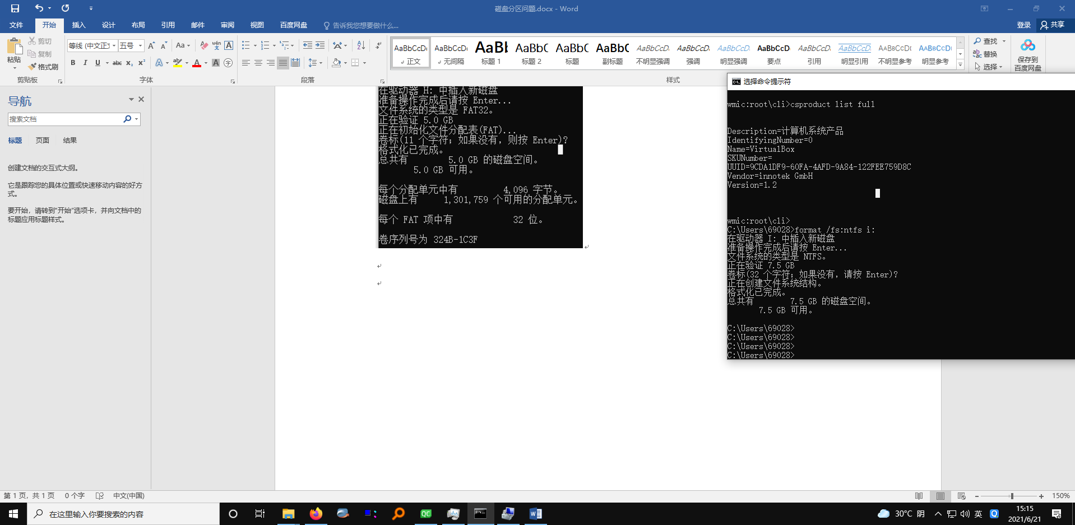Click the 登录 link
1075x525 pixels.
coord(1023,25)
